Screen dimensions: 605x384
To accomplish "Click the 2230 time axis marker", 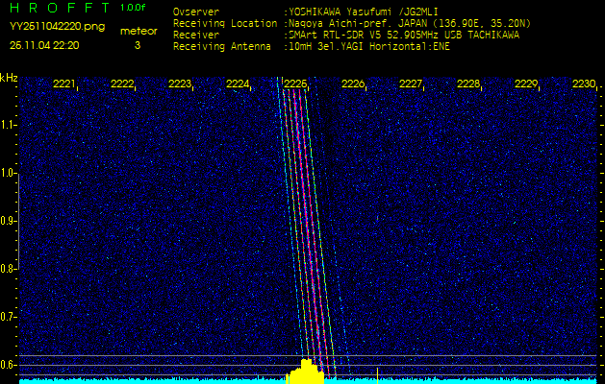I will (x=584, y=84).
